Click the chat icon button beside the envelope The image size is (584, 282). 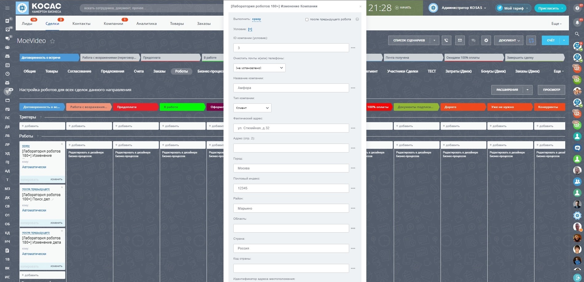[x=473, y=40]
